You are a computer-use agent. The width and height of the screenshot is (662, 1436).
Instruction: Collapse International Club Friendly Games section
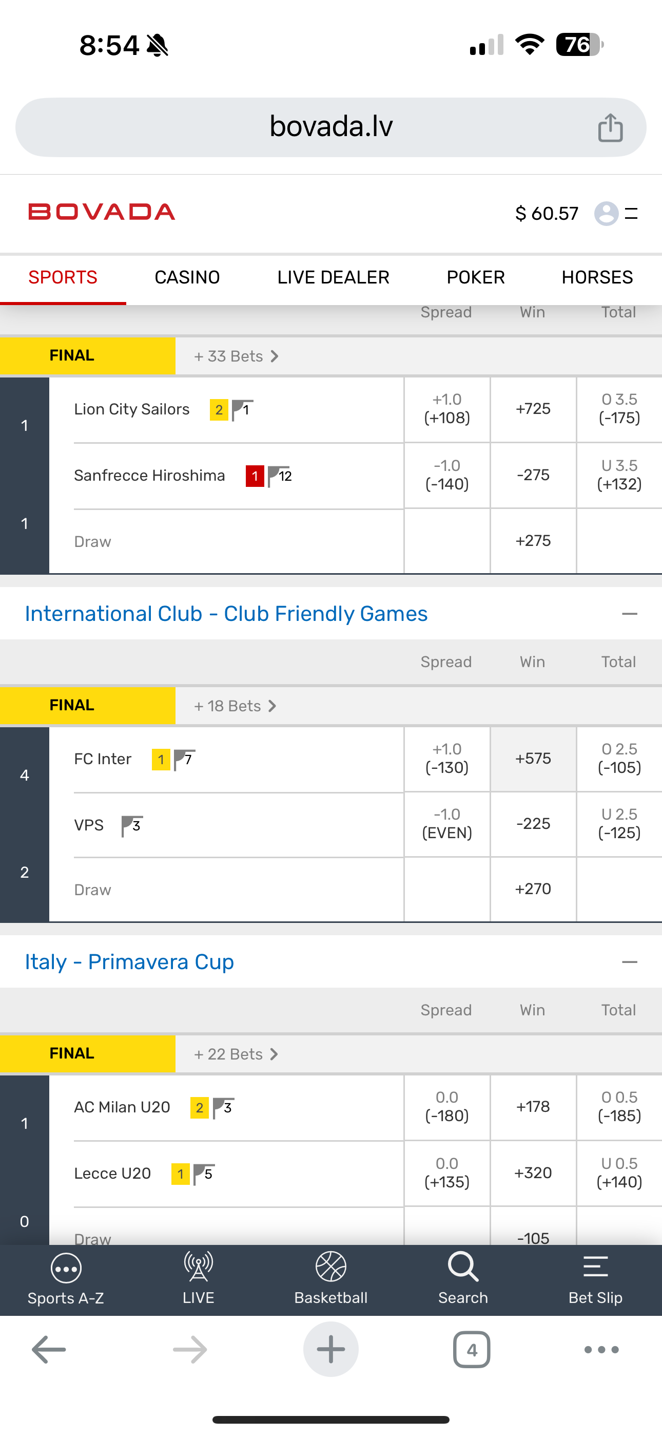(630, 614)
